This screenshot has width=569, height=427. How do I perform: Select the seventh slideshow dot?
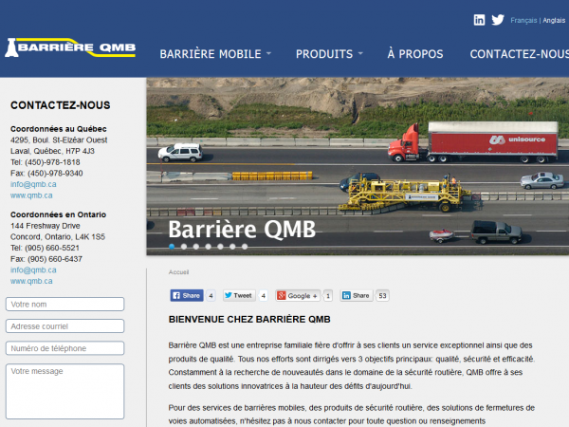click(245, 247)
